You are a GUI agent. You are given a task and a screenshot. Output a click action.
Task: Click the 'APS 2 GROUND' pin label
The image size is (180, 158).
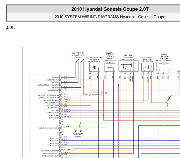pos(53,108)
